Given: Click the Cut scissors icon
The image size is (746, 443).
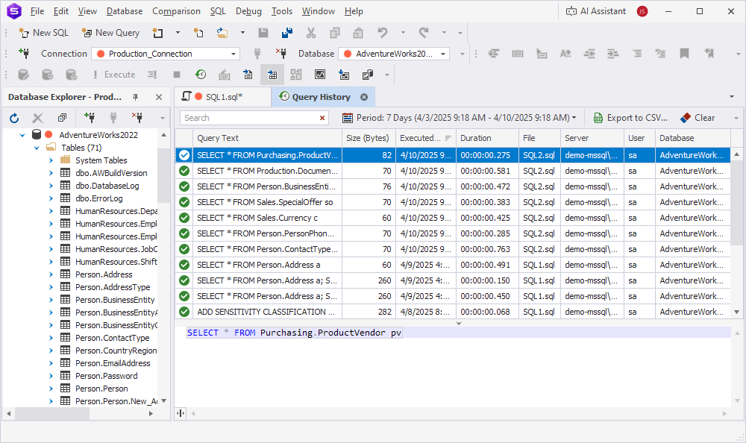Looking at the screenshot, I should pos(313,33).
